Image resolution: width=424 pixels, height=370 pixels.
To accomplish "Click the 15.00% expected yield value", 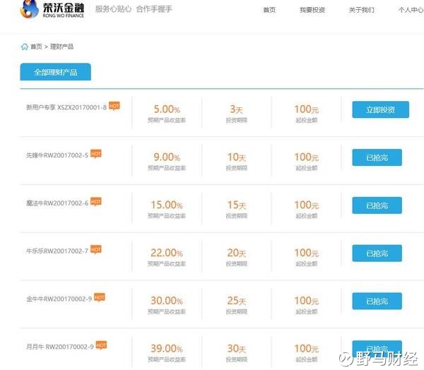I will tap(167, 205).
